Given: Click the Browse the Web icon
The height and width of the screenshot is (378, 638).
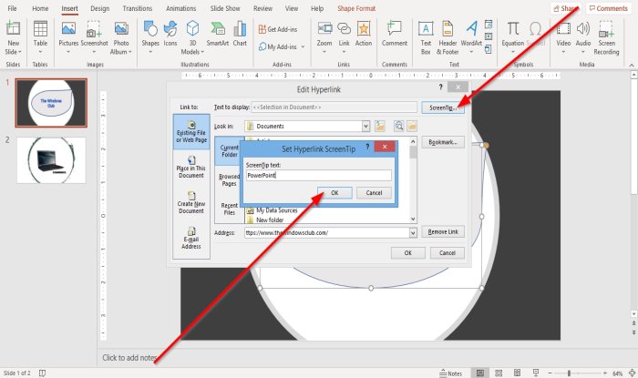Looking at the screenshot, I should [x=399, y=126].
